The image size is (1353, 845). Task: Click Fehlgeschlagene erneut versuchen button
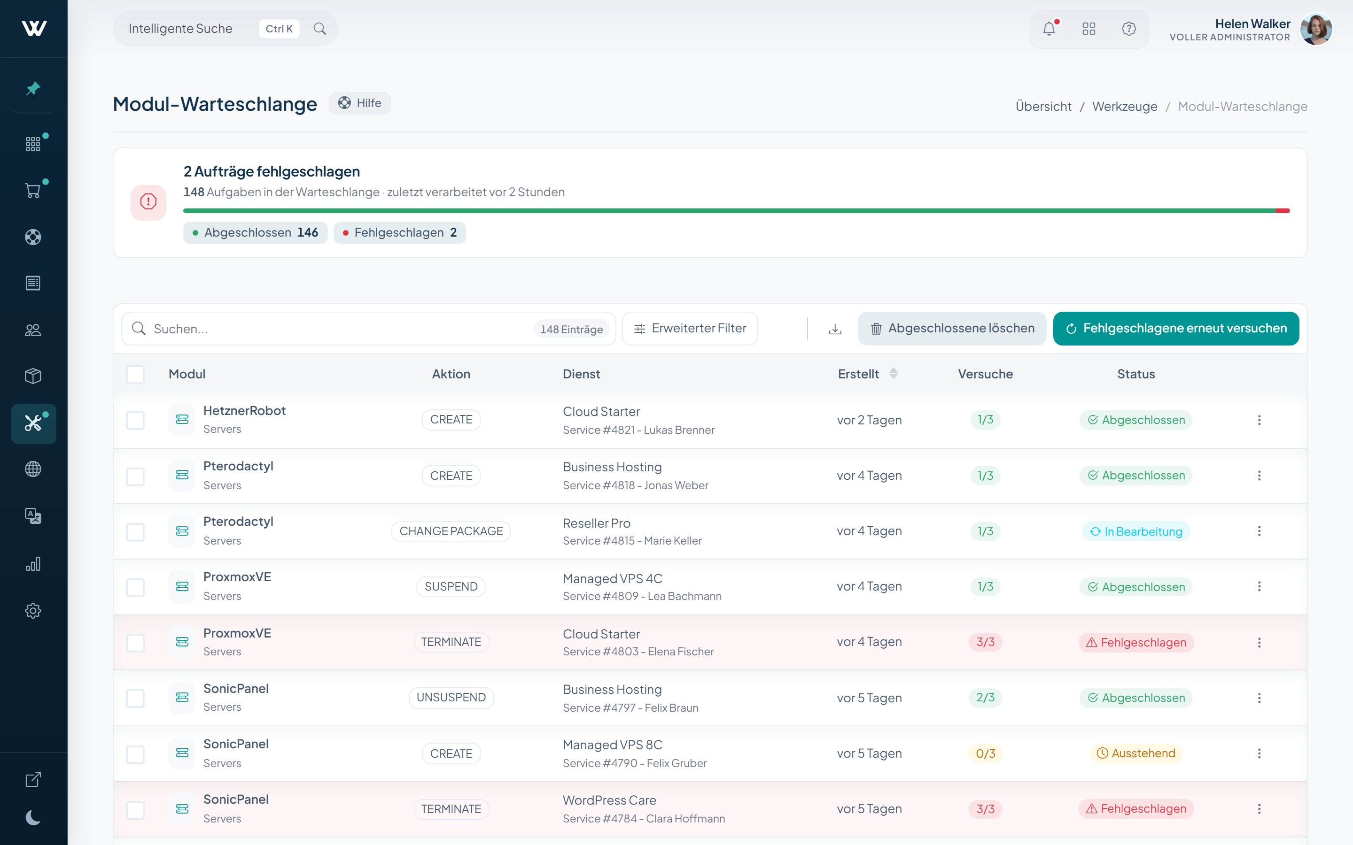pos(1176,329)
